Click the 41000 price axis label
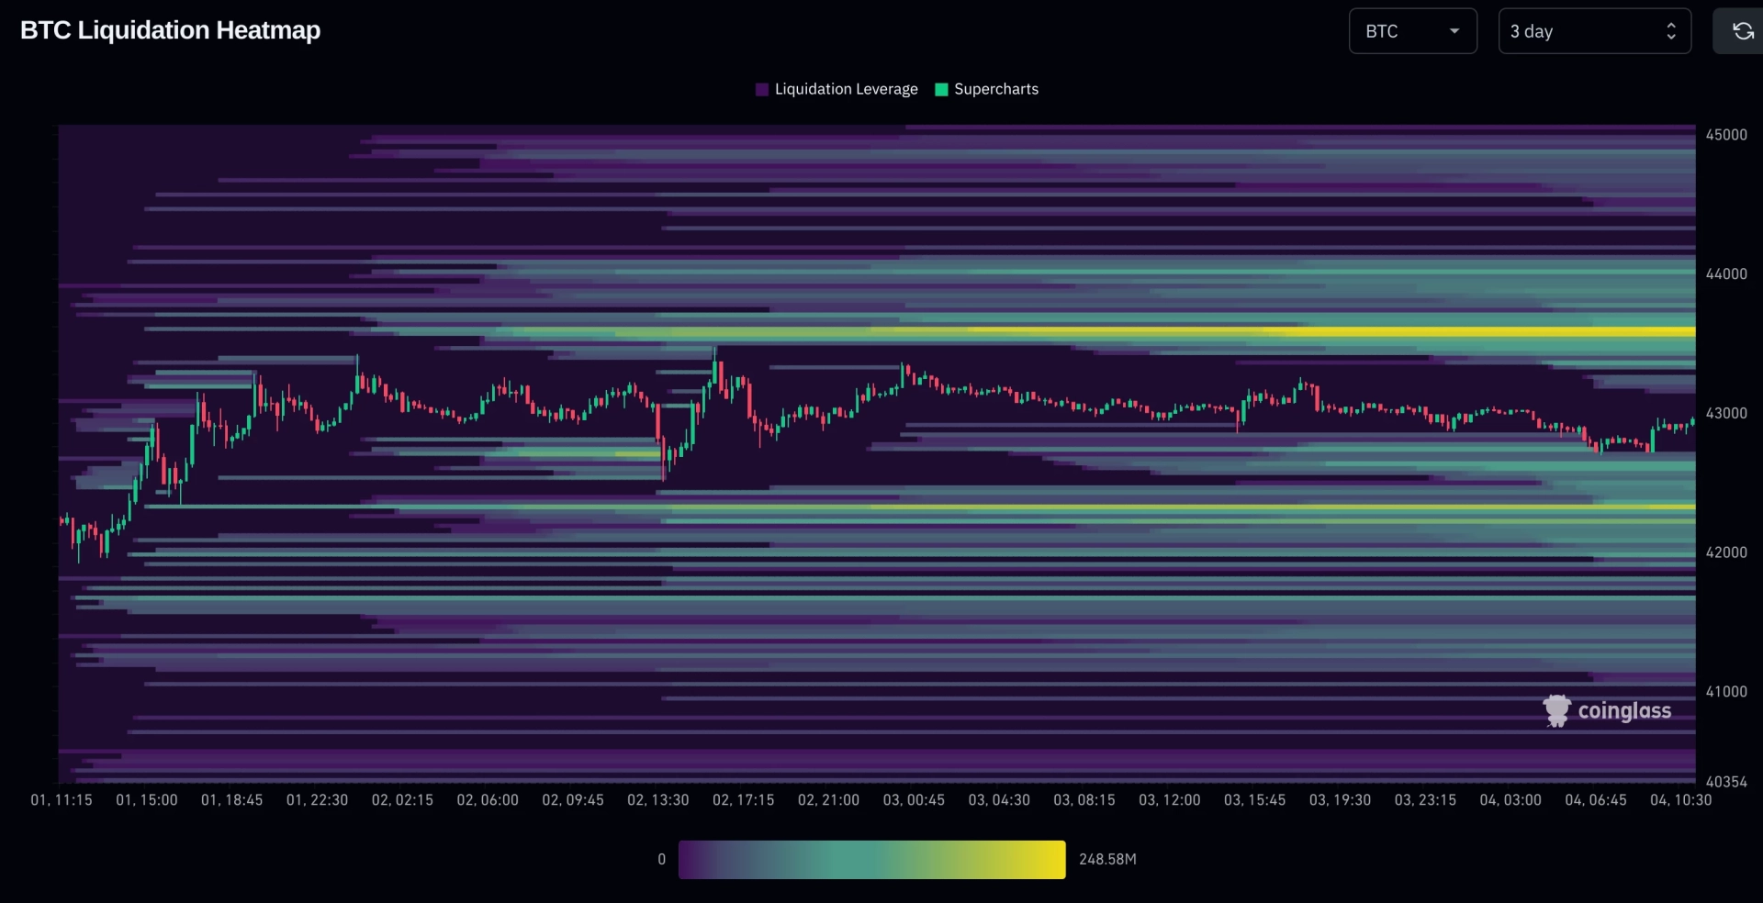The height and width of the screenshot is (903, 1763). [x=1726, y=692]
